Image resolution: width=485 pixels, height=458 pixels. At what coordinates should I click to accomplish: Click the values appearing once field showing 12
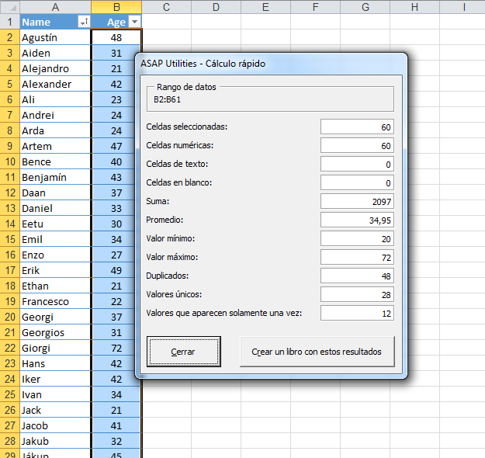[x=357, y=313]
